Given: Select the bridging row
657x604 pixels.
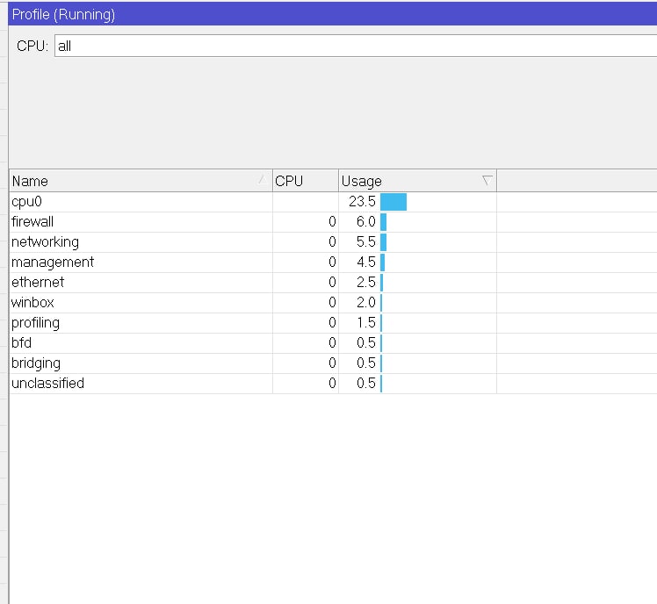Looking at the screenshot, I should point(333,363).
